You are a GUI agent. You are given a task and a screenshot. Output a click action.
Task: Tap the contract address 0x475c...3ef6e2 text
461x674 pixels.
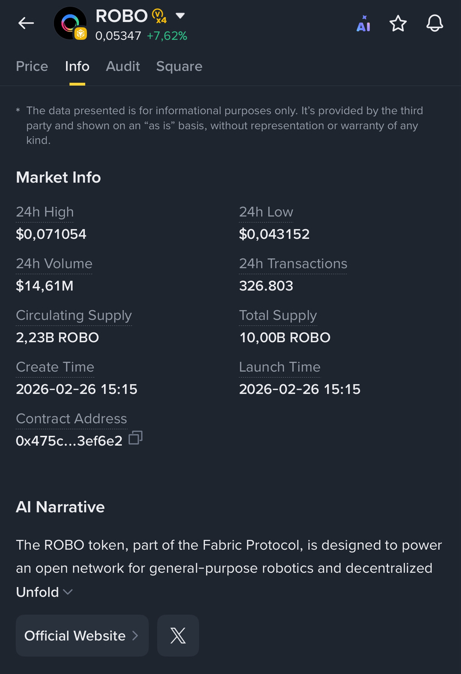(x=69, y=441)
